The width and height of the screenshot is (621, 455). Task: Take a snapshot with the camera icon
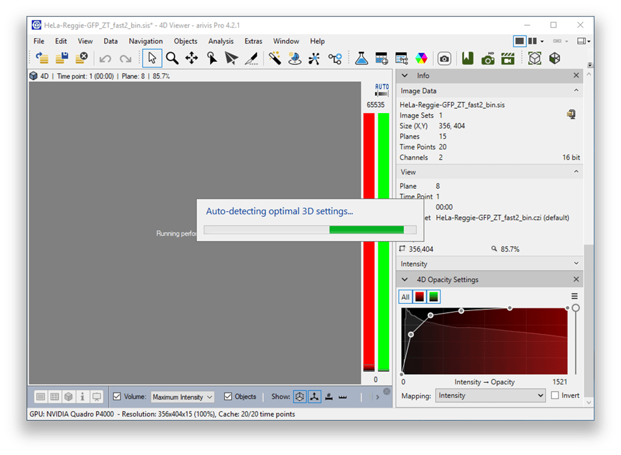pyautogui.click(x=444, y=58)
